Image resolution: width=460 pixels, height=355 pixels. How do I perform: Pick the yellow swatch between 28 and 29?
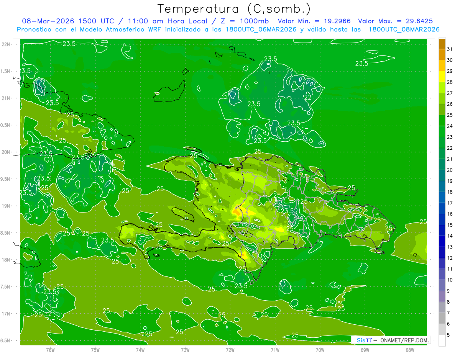(442, 77)
